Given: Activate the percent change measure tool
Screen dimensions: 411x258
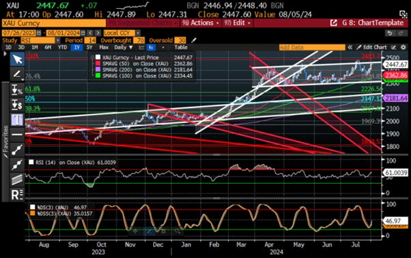Looking at the screenshot, I should 17,89.
